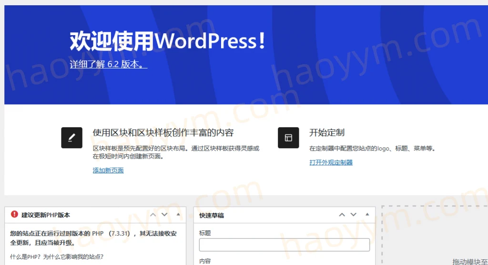The image size is (488, 265).
Task: Click the red warning icon in 建议更新PHP版本
Action: coord(14,214)
